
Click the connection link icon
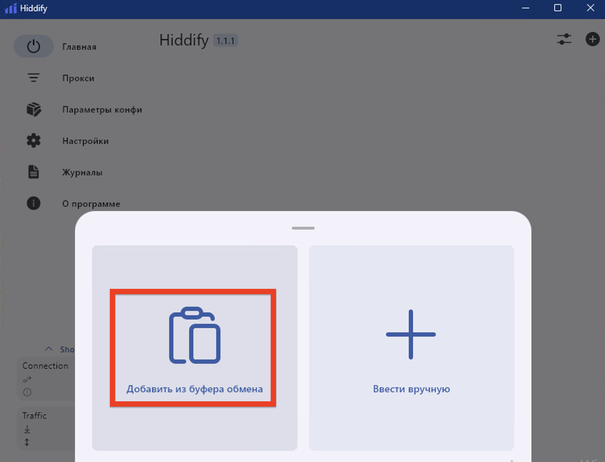click(27, 379)
